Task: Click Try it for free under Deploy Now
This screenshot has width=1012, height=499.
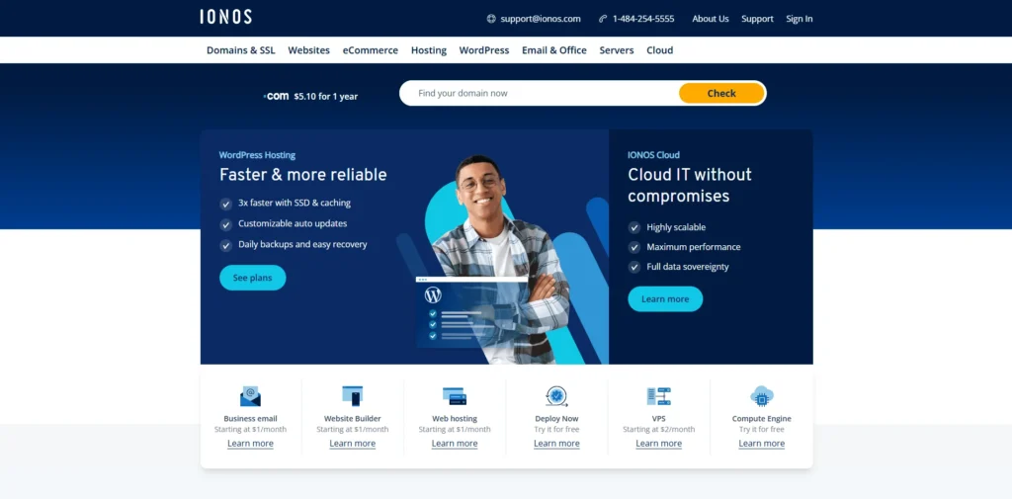Action: pyautogui.click(x=556, y=429)
